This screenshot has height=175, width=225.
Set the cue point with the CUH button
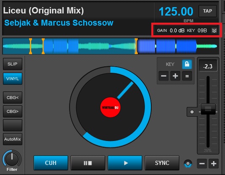51,163
